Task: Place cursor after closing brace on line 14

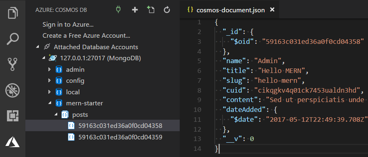Action: (219, 149)
